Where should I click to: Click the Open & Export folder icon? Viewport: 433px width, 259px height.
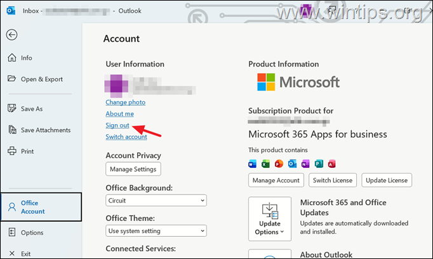(11, 79)
